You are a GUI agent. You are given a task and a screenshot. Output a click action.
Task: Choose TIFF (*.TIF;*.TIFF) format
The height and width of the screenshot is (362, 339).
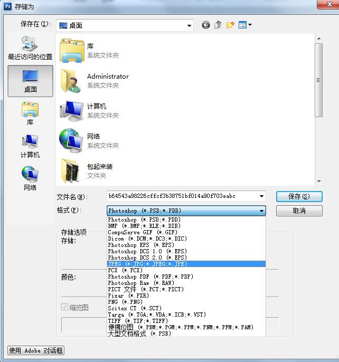(186, 321)
